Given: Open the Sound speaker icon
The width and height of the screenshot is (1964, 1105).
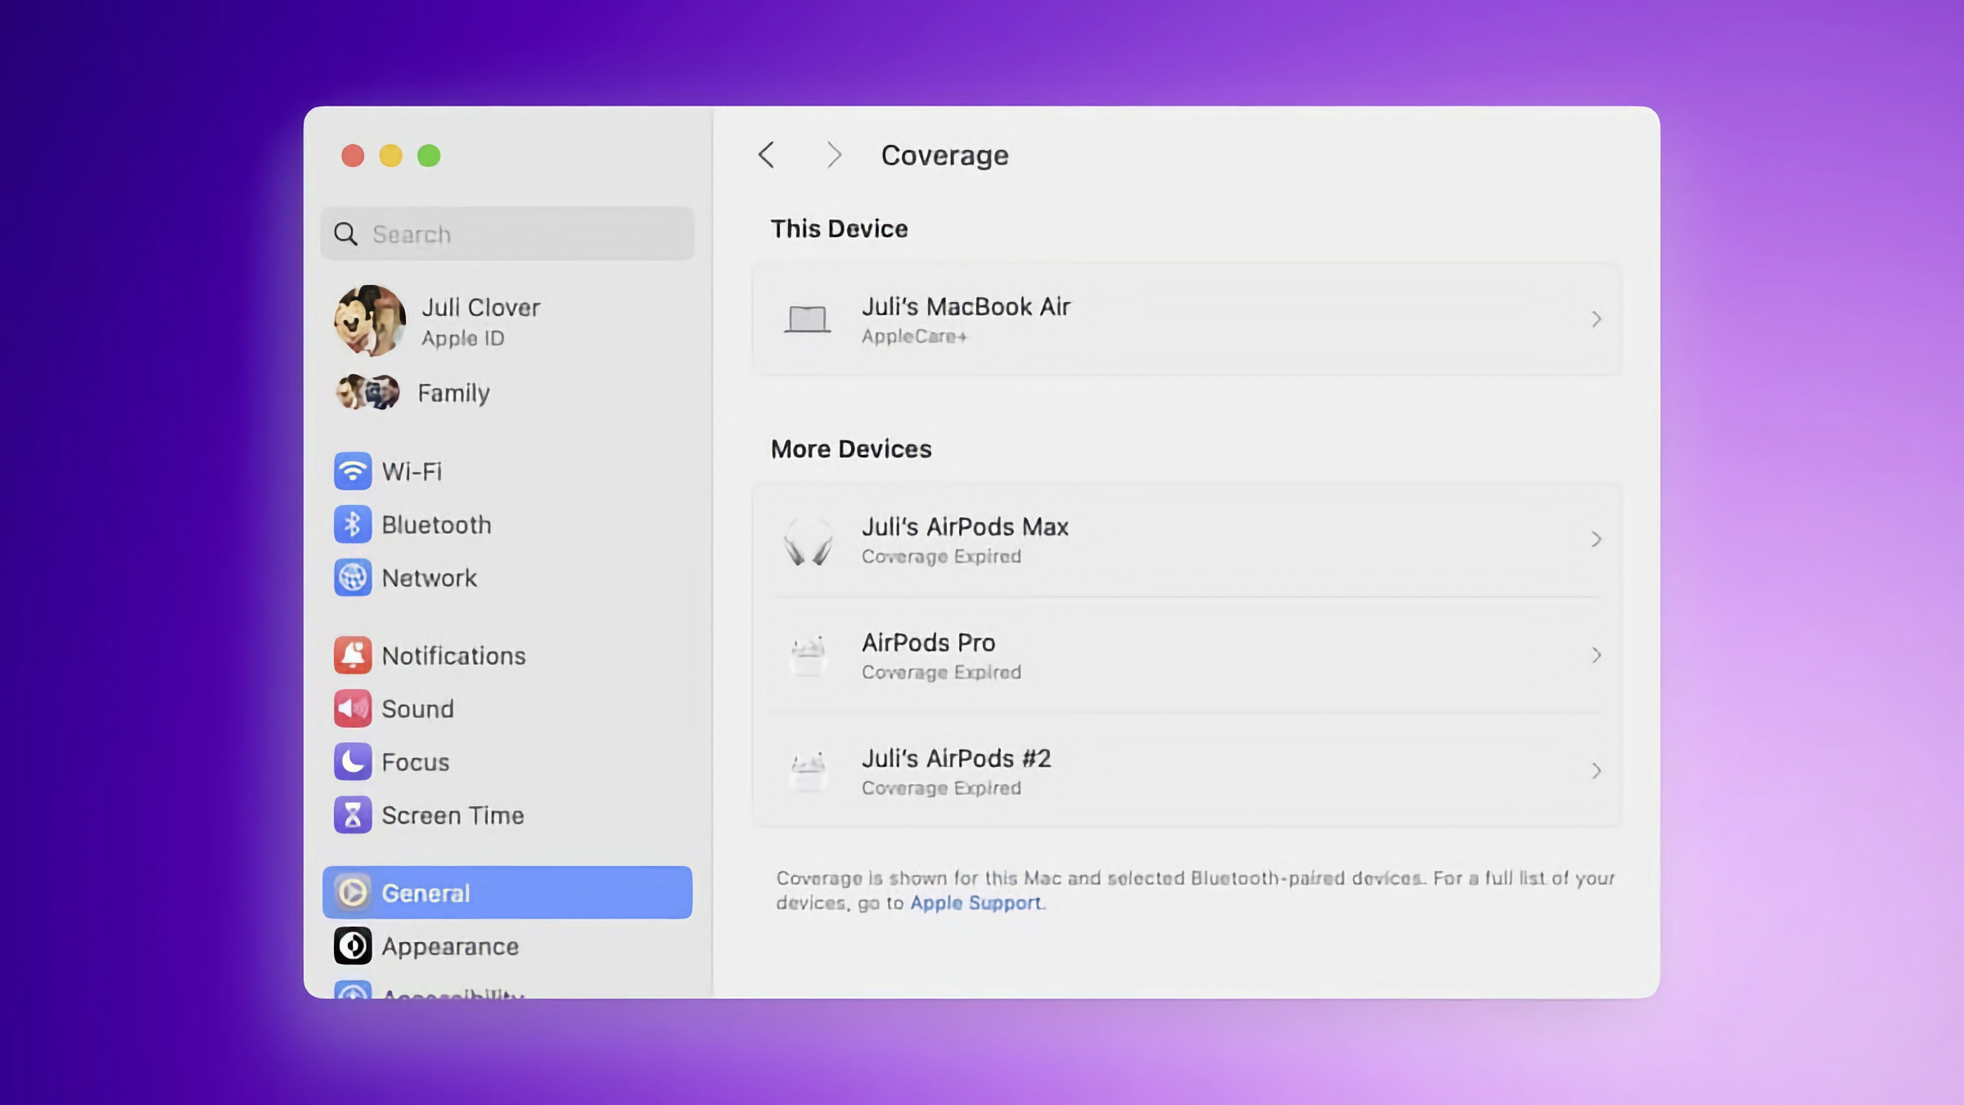Looking at the screenshot, I should (x=353, y=709).
